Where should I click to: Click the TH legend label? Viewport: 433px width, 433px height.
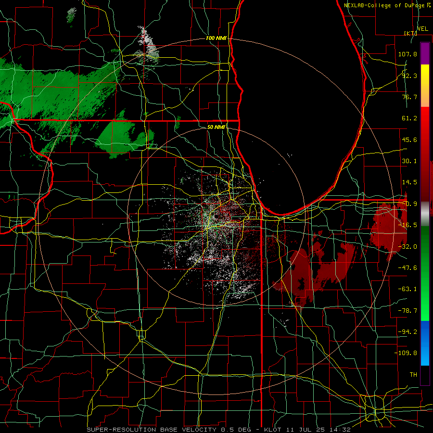(x=413, y=375)
